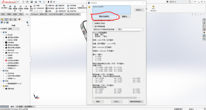Click the Undo arrow icon

click(x=40, y=2)
